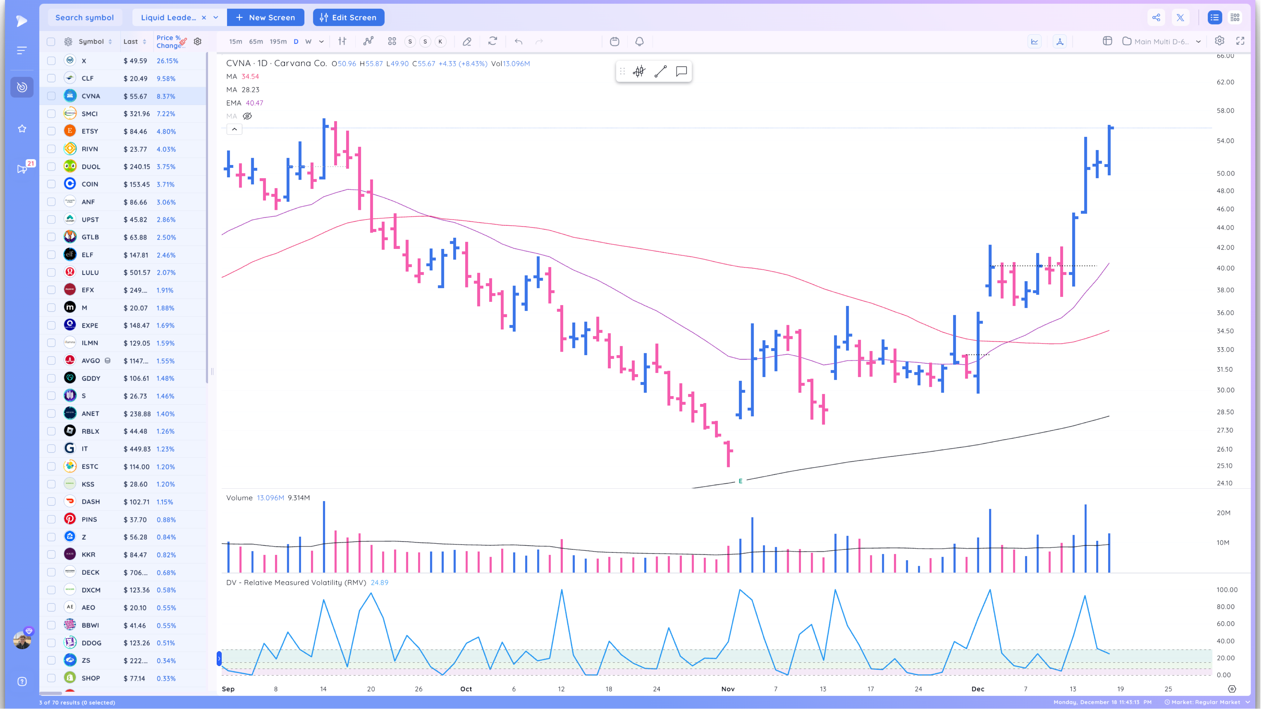The image size is (1261, 709).
Task: Toggle fullscreen chart mode
Action: [1240, 41]
